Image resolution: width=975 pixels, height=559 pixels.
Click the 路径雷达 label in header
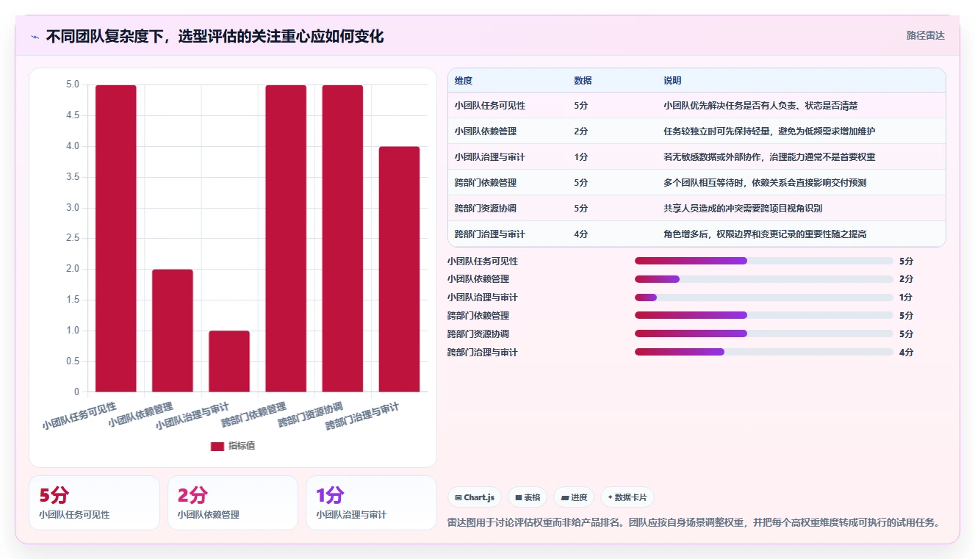click(925, 35)
